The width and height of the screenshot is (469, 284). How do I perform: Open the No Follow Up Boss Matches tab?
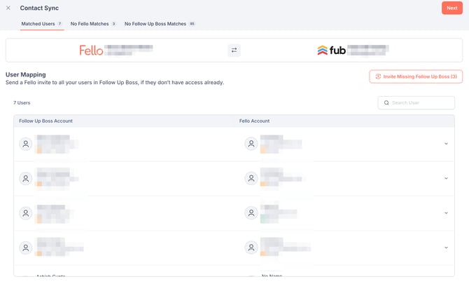coord(160,24)
